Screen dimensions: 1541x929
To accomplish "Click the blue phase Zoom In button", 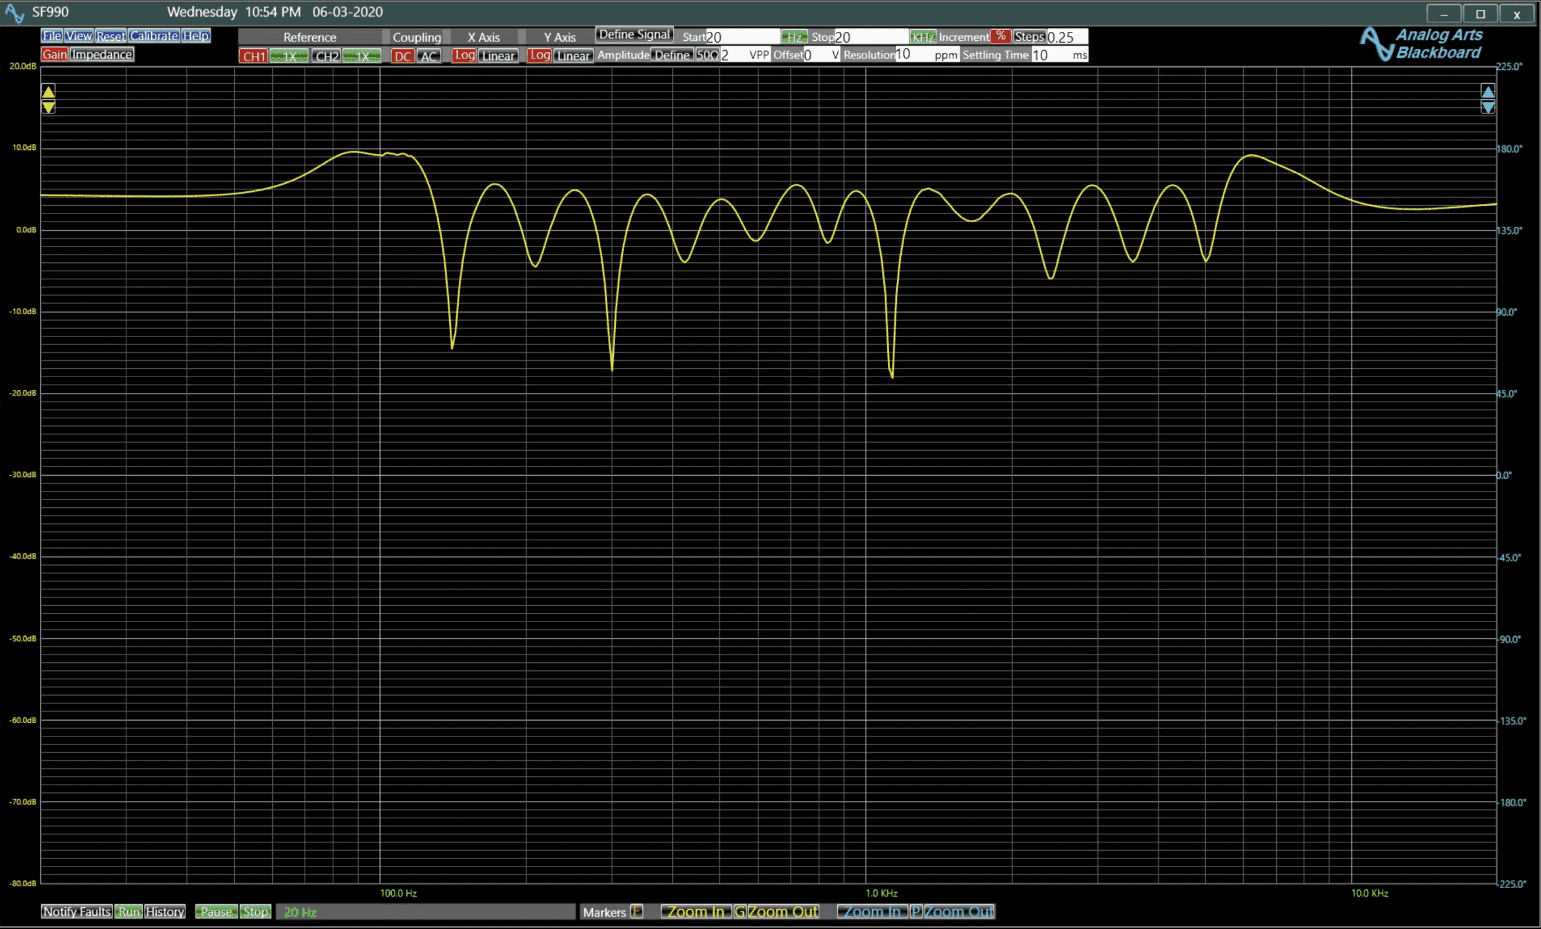I will pos(872,912).
